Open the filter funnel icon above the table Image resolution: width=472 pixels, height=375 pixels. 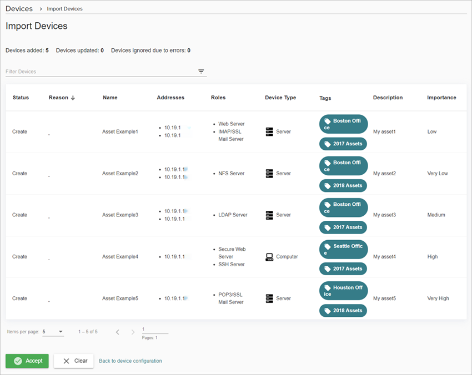201,72
